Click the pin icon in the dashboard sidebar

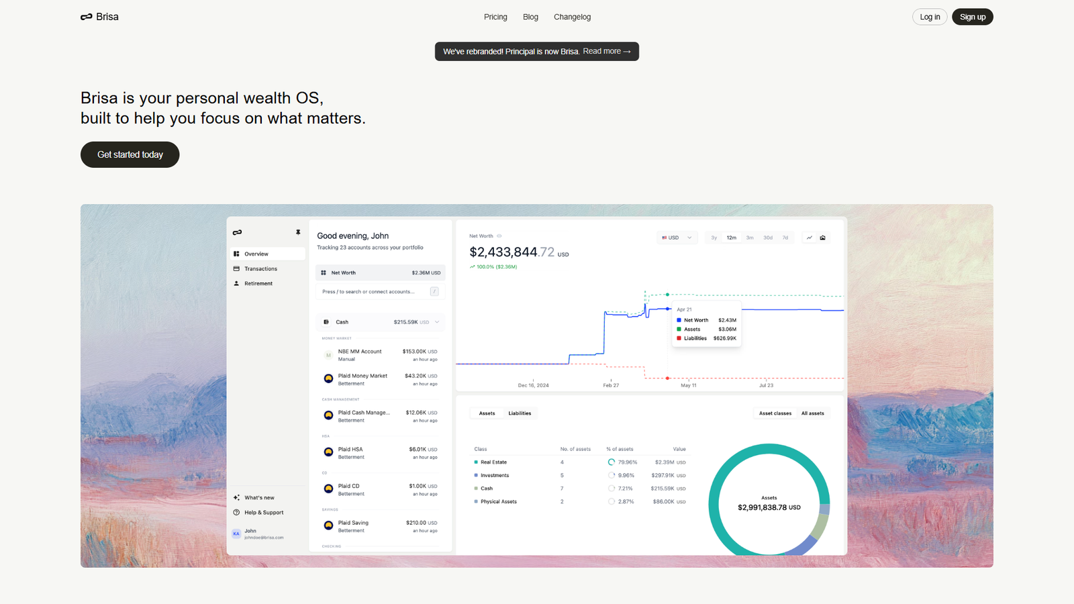[298, 232]
